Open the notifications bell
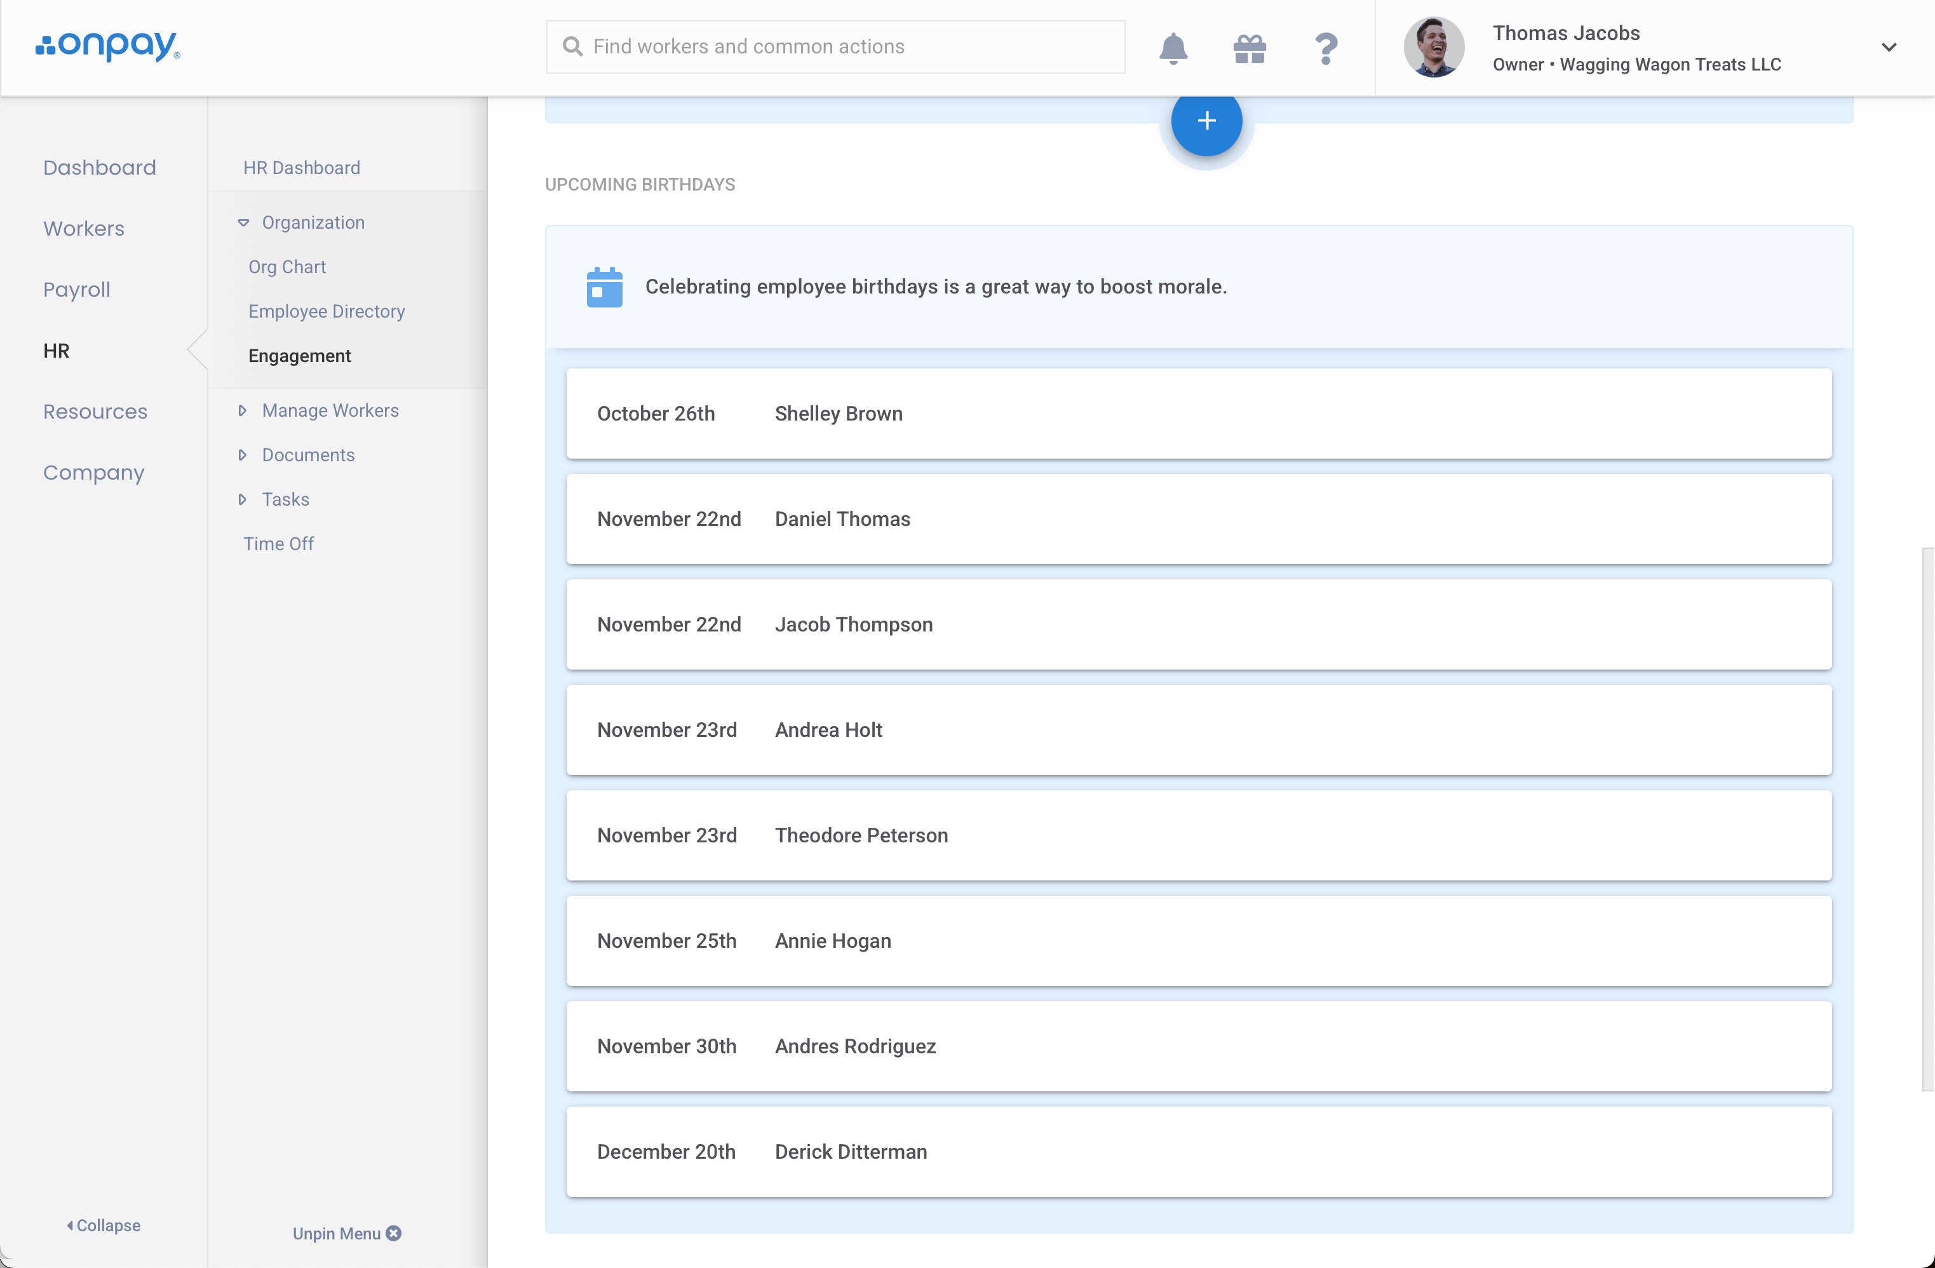Image resolution: width=1935 pixels, height=1268 pixels. [1173, 48]
